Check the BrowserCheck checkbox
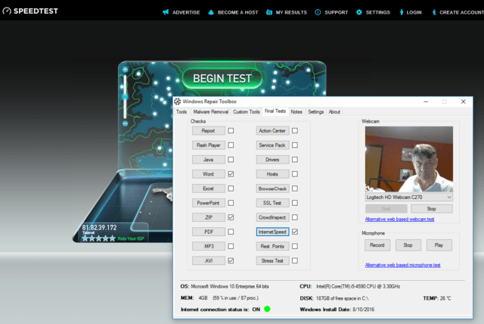The image size is (484, 324). [295, 188]
